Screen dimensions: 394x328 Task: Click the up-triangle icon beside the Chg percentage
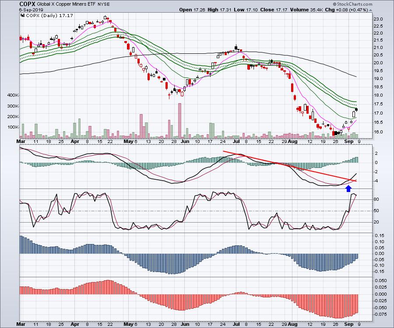point(371,10)
